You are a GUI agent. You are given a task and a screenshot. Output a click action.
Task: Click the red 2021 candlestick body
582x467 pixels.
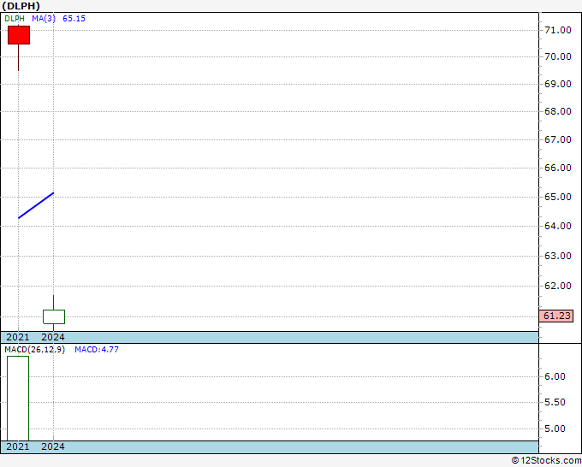coord(19,35)
